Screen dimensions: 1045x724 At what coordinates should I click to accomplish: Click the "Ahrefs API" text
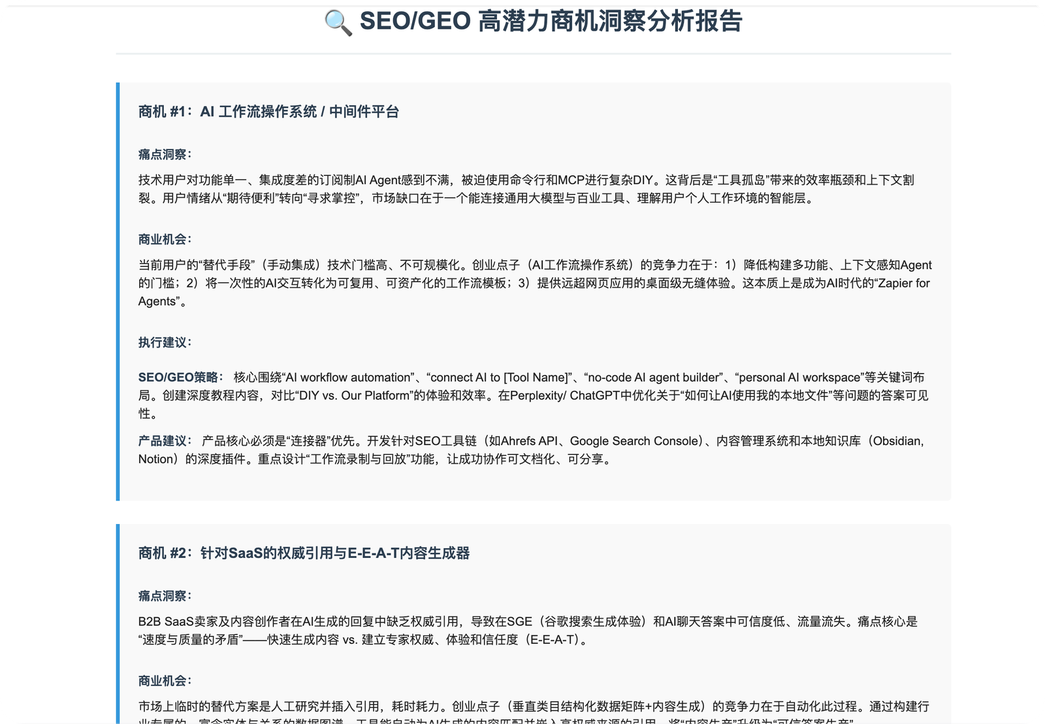(529, 441)
